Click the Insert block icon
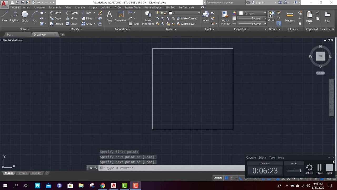Image resolution: width=337 pixels, height=190 pixels. pyautogui.click(x=206, y=16)
